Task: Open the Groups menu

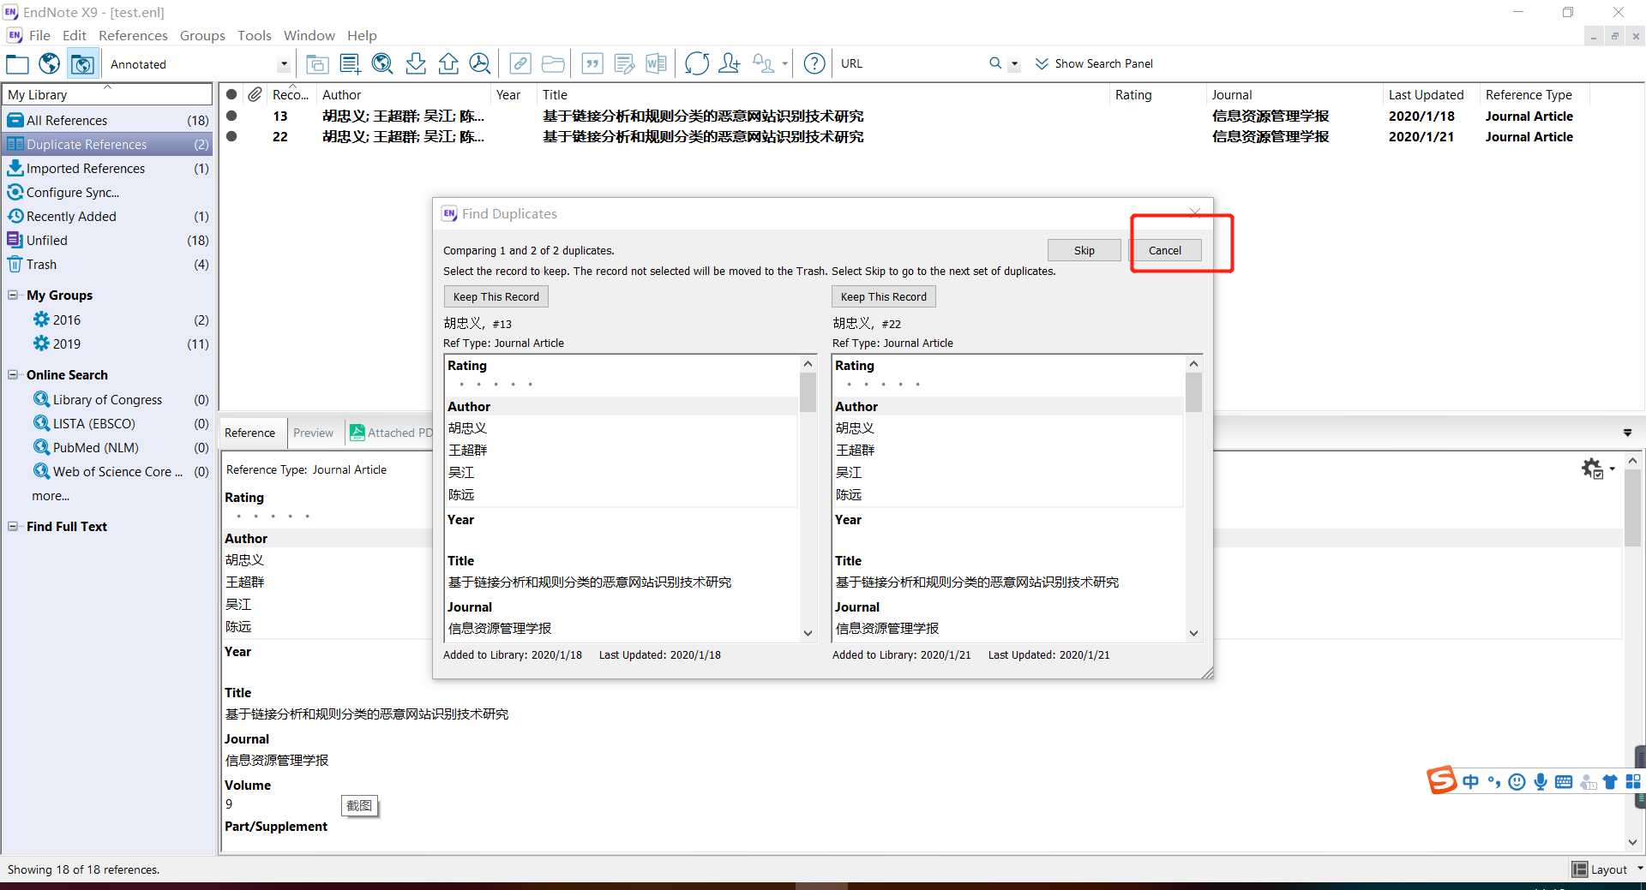Action: 202,35
